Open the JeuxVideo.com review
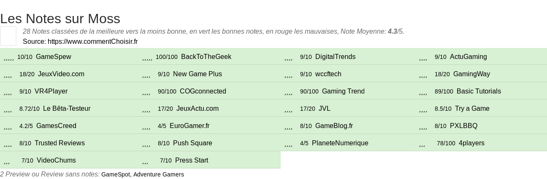 click(61, 74)
